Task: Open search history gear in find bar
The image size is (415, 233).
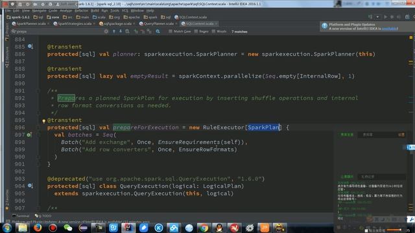Action: point(106,32)
